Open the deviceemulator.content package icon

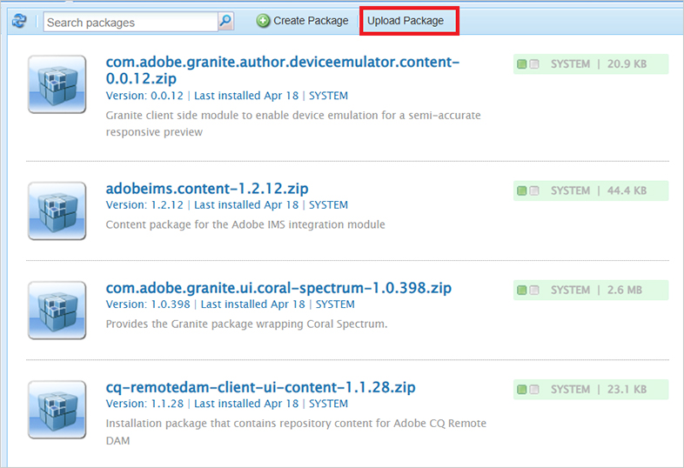pyautogui.click(x=57, y=84)
